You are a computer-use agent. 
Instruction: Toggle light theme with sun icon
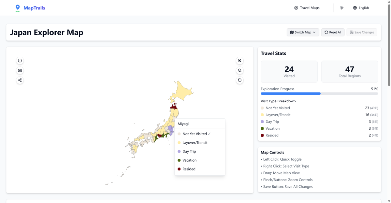point(342,8)
